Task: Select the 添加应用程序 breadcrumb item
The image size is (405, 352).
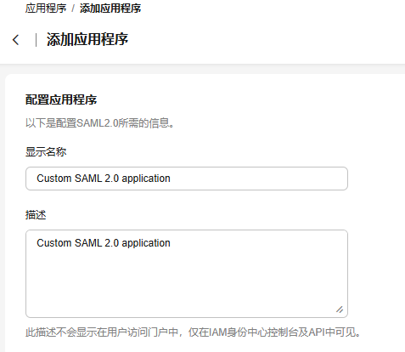Action: tap(110, 9)
